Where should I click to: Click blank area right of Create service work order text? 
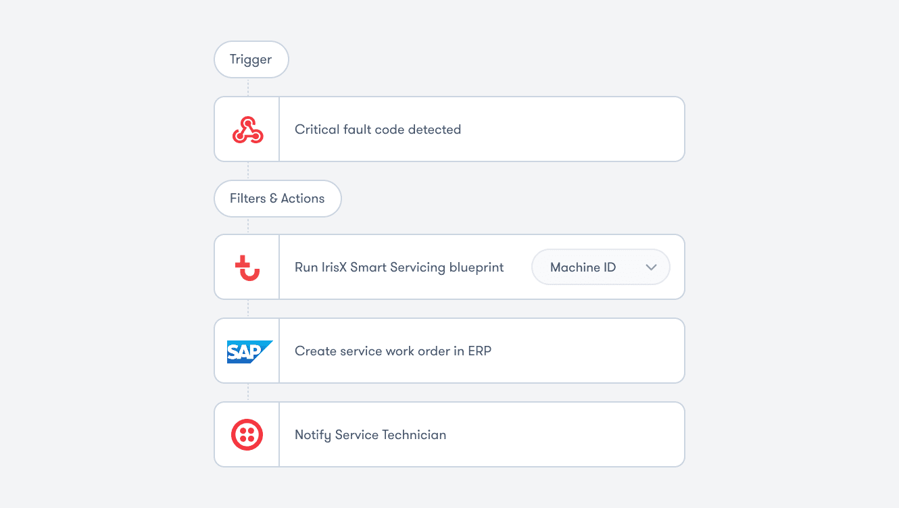(x=588, y=351)
